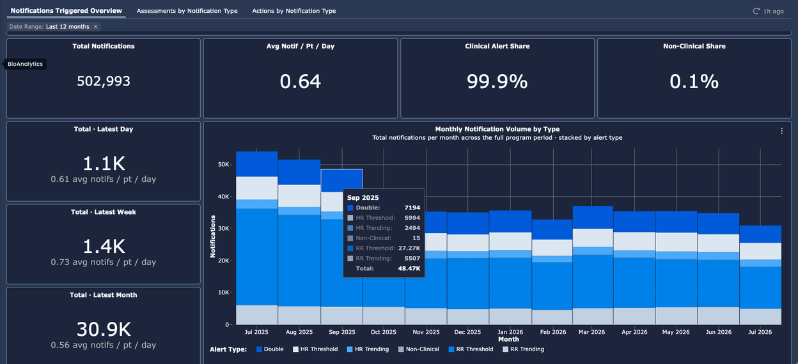Select the Jul 2026 stacked bar
Screen dimensions: 798x364
[761, 275]
